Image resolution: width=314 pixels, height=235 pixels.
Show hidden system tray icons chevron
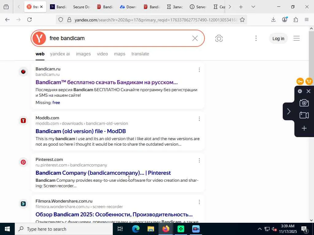(x=259, y=229)
